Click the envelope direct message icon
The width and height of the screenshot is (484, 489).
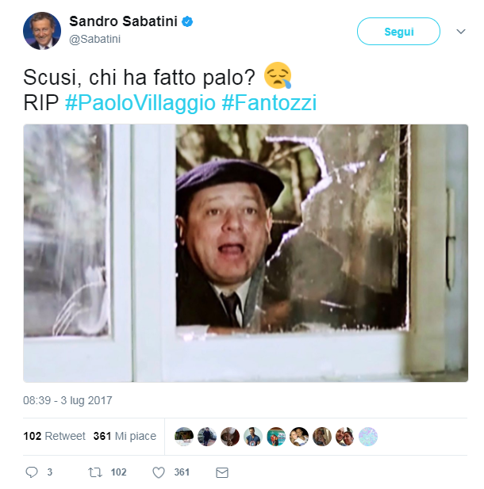pyautogui.click(x=222, y=472)
